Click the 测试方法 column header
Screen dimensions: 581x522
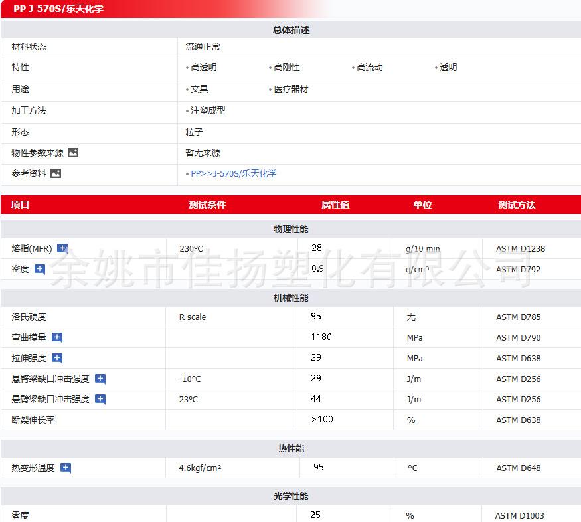(517, 205)
